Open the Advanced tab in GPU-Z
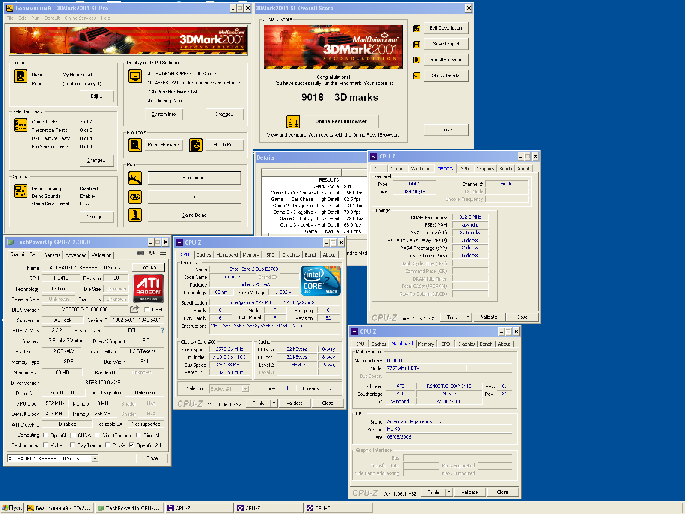The image size is (685, 514). pos(76,255)
